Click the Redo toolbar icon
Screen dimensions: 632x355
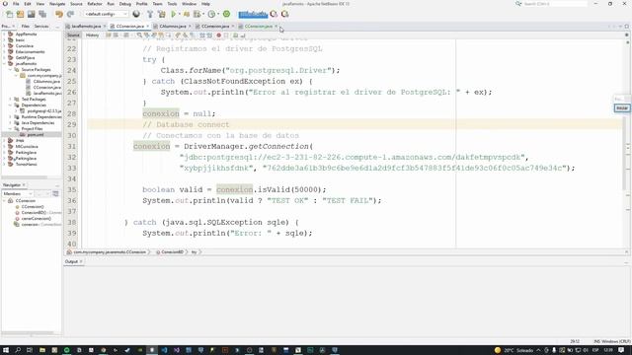point(70,14)
